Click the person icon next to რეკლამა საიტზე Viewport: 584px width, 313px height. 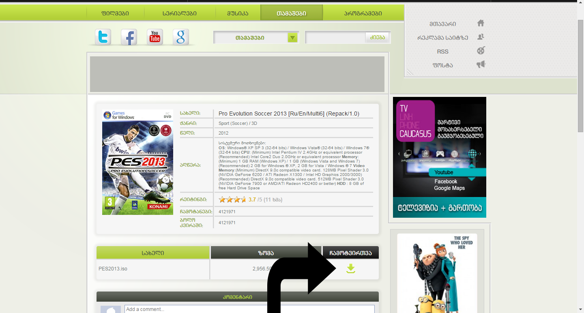coord(481,37)
